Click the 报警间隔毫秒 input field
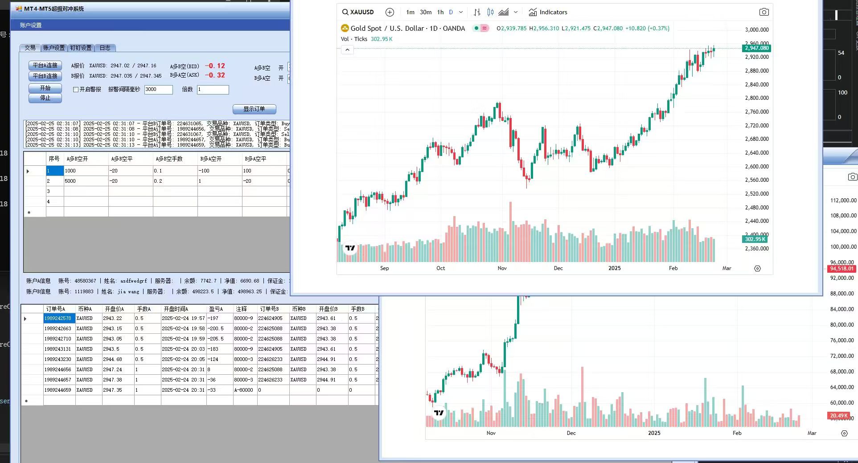 [158, 90]
